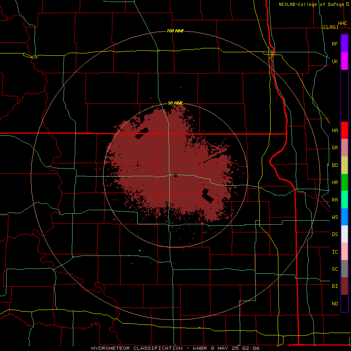Select the GR light pink-brown swatch
This screenshot has width=351, height=351.
344,147
